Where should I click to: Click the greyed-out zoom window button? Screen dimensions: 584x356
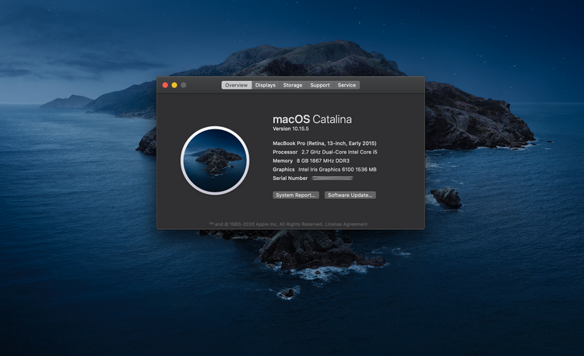coord(184,85)
